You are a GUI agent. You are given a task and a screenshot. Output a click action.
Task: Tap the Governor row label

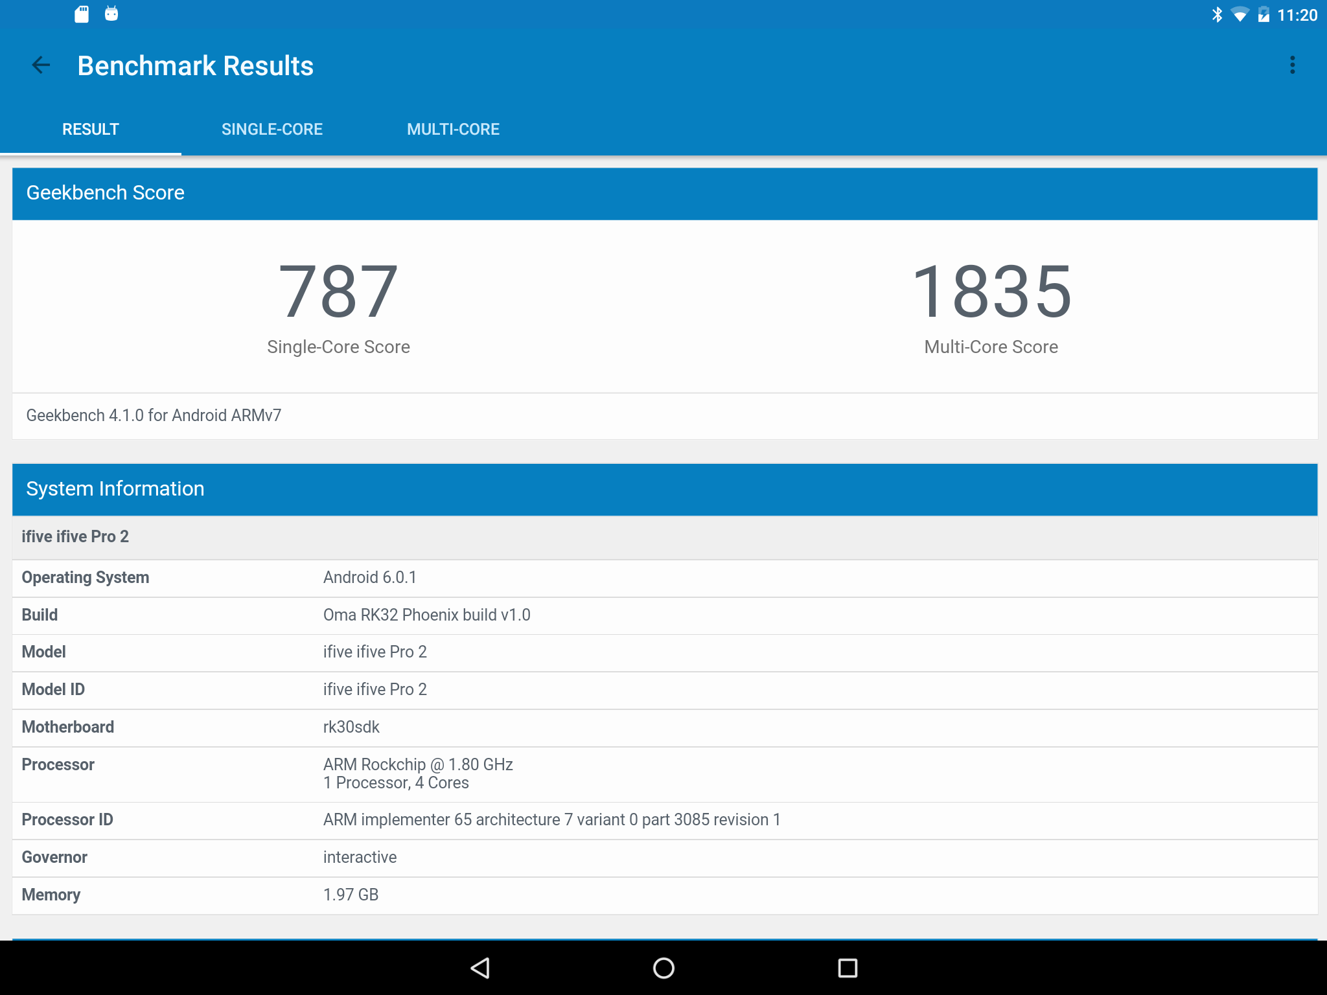54,857
